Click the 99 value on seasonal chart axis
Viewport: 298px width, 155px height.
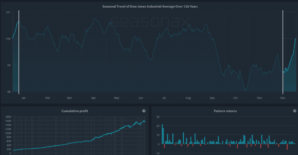coord(9,65)
